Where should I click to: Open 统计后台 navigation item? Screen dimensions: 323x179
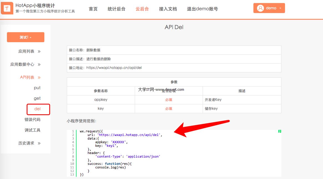coord(116,9)
